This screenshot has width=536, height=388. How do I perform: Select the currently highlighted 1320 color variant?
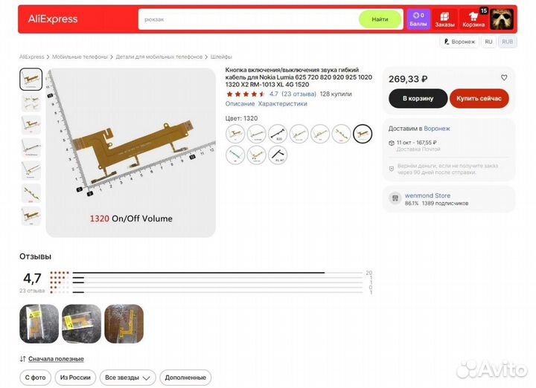click(x=363, y=134)
